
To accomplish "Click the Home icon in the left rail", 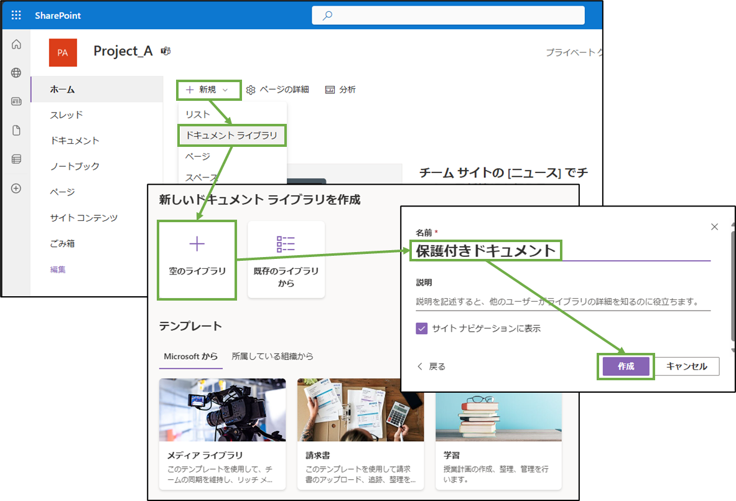I will (16, 44).
